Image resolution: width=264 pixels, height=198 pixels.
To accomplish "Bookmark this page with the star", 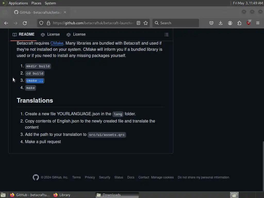I will tap(146, 23).
